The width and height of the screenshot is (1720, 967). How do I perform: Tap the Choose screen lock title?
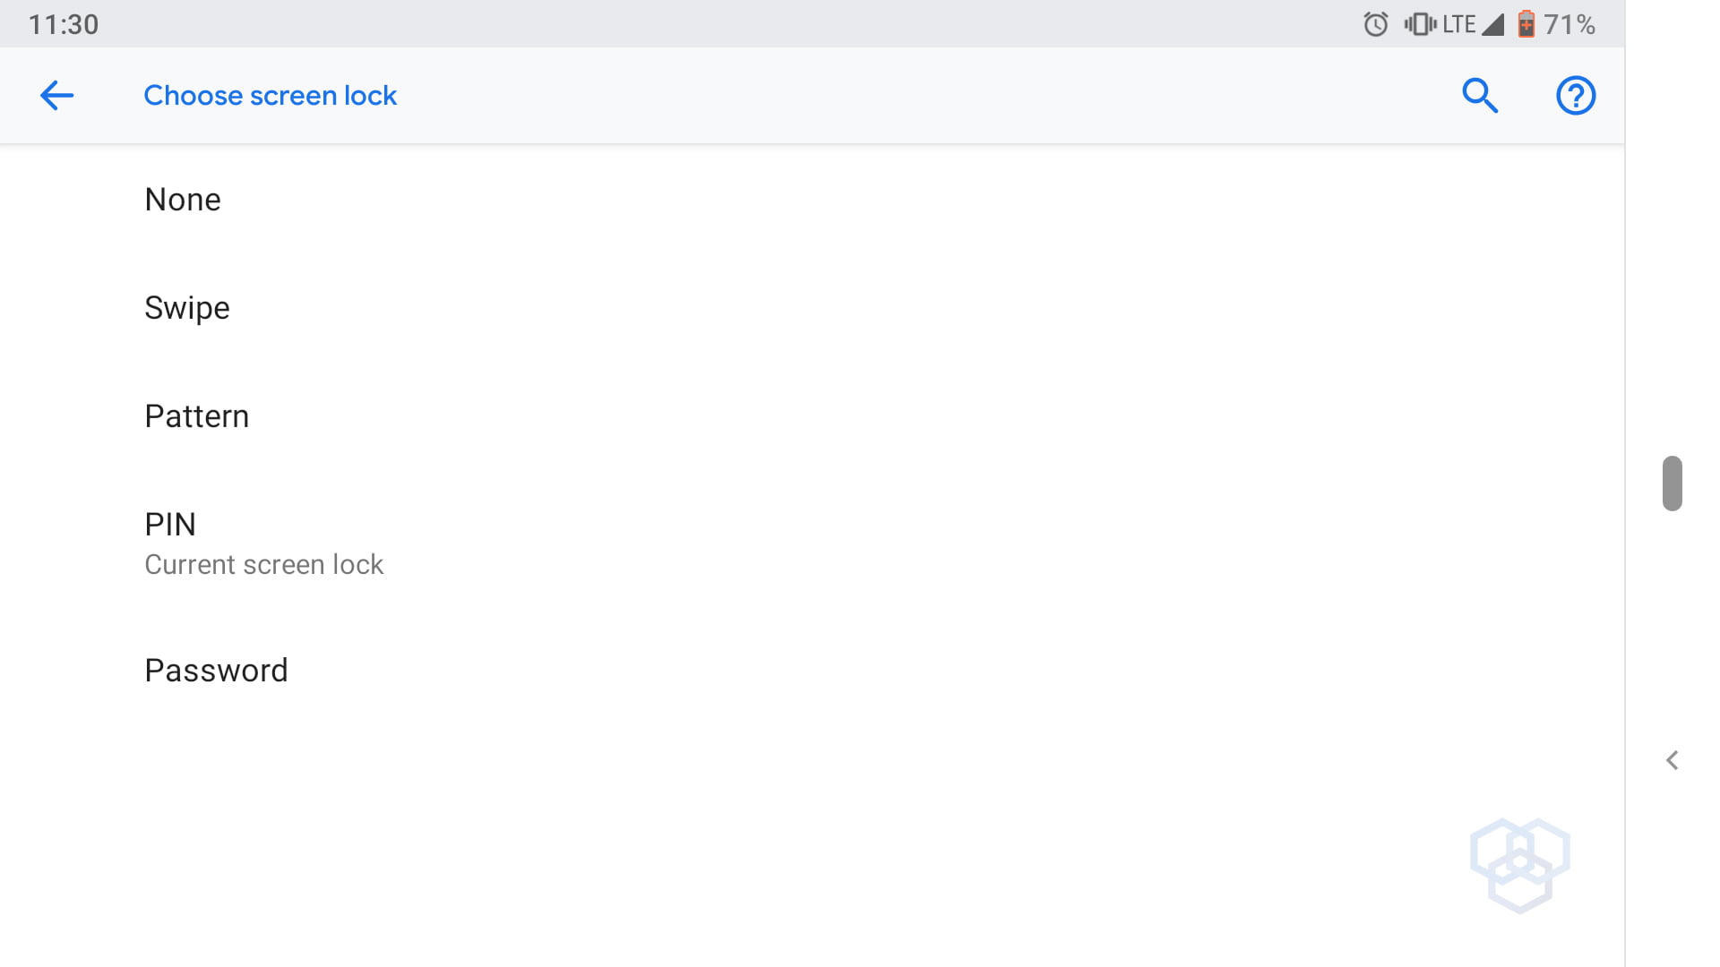click(270, 95)
